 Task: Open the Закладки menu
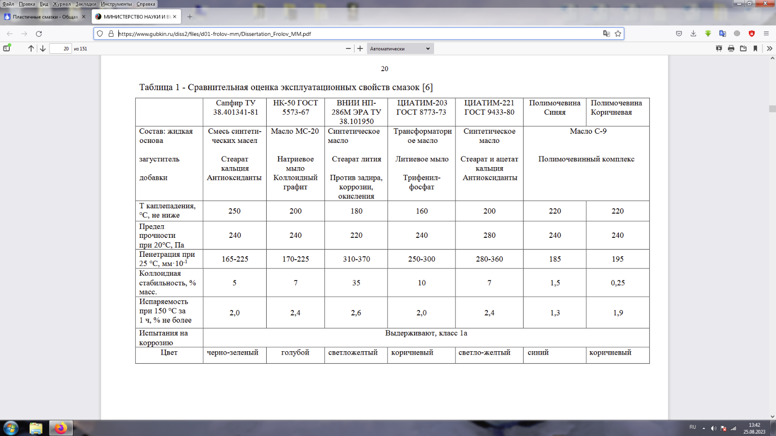point(86,4)
